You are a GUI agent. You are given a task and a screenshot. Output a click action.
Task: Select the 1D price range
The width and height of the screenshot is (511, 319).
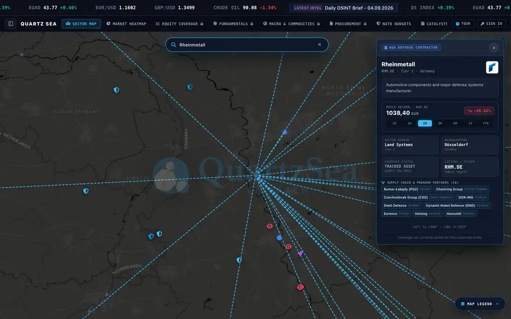(x=394, y=124)
